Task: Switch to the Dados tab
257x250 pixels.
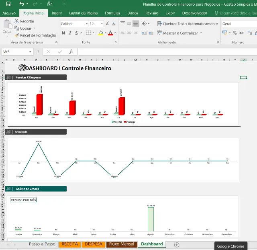Action: tap(133, 13)
